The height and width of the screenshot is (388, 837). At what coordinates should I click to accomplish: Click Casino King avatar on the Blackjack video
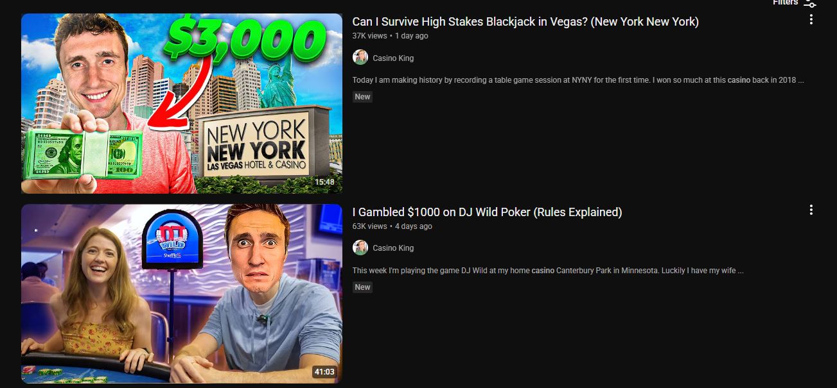click(360, 58)
